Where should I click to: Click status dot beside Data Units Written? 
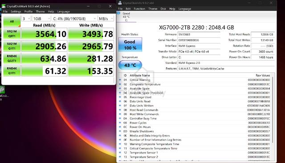[x=120, y=105]
